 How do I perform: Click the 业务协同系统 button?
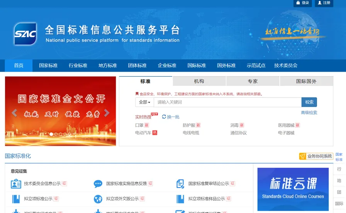coord(316,156)
